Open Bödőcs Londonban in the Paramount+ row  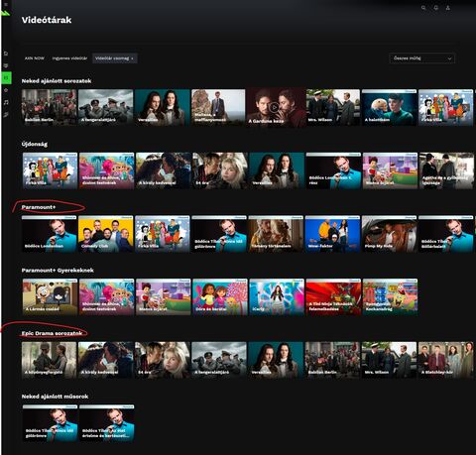(x=49, y=234)
